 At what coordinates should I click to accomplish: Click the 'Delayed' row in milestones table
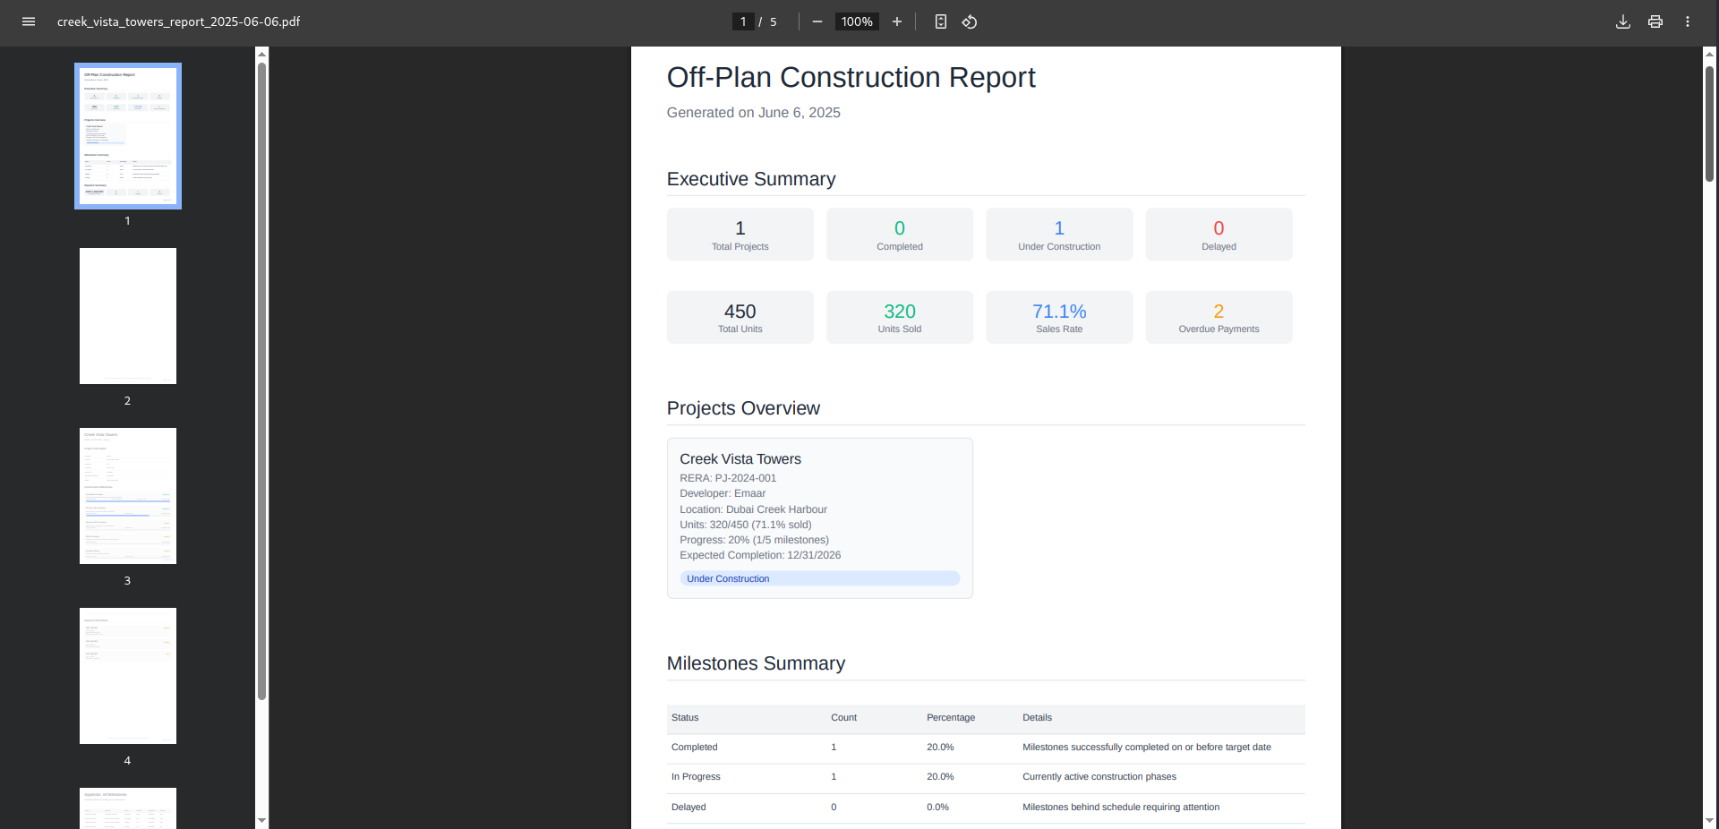(x=986, y=808)
